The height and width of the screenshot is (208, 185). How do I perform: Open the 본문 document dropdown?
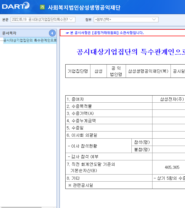coord(43,20)
